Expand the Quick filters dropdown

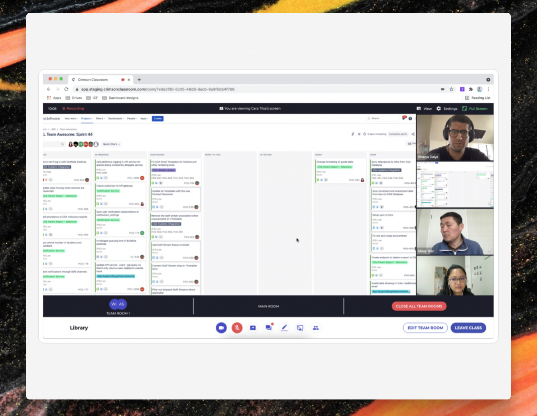[x=111, y=144]
